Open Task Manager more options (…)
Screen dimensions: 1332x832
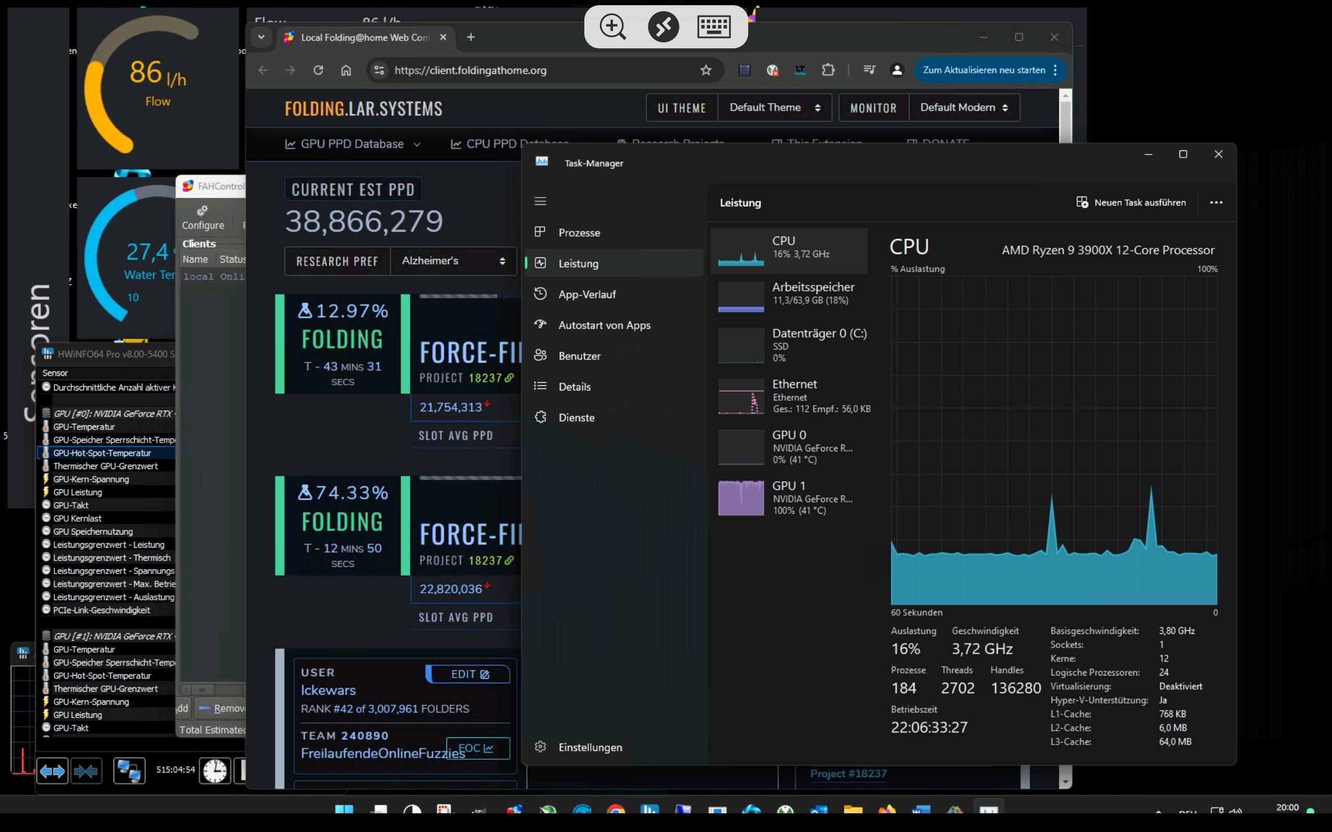[1216, 202]
